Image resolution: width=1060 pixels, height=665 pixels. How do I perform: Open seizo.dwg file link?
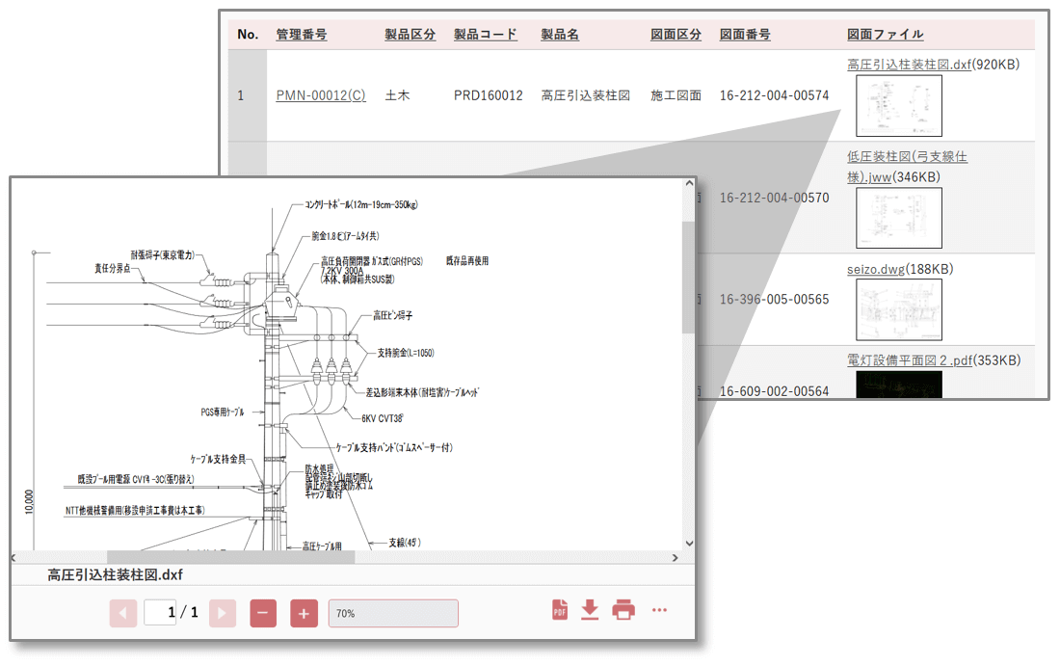coord(875,269)
